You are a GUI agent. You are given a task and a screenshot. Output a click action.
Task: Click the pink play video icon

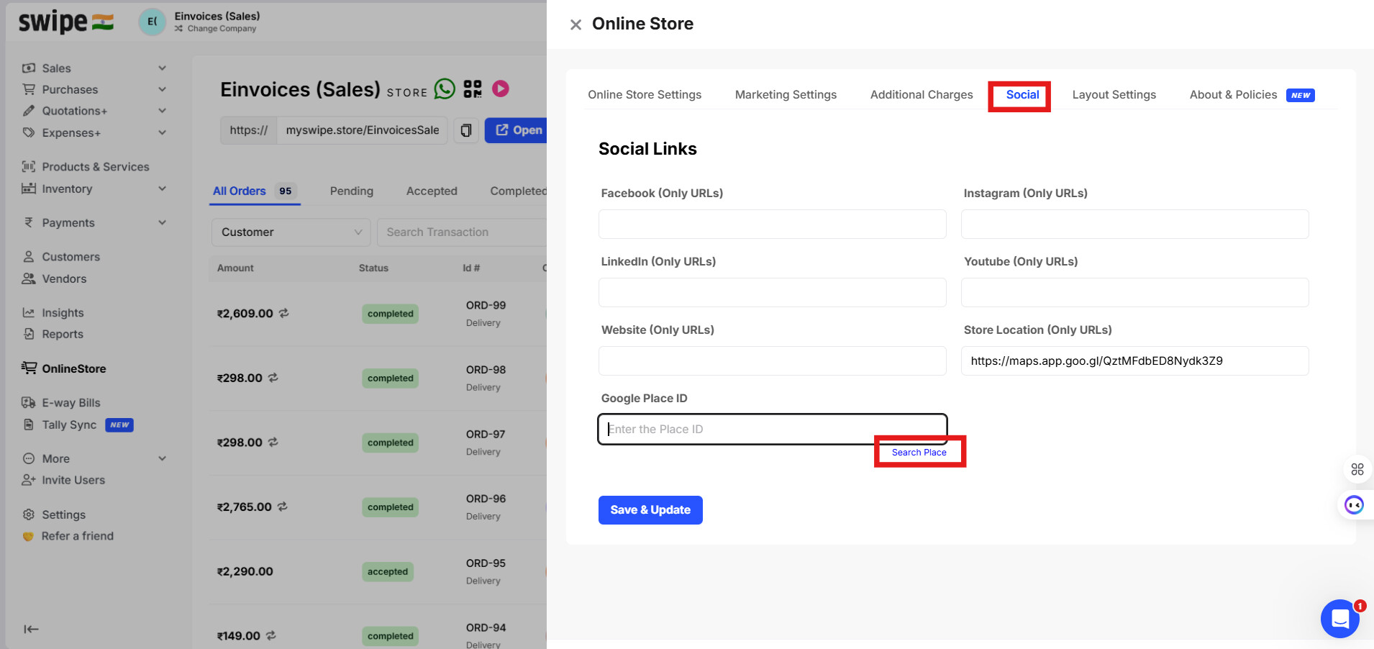[x=501, y=88]
